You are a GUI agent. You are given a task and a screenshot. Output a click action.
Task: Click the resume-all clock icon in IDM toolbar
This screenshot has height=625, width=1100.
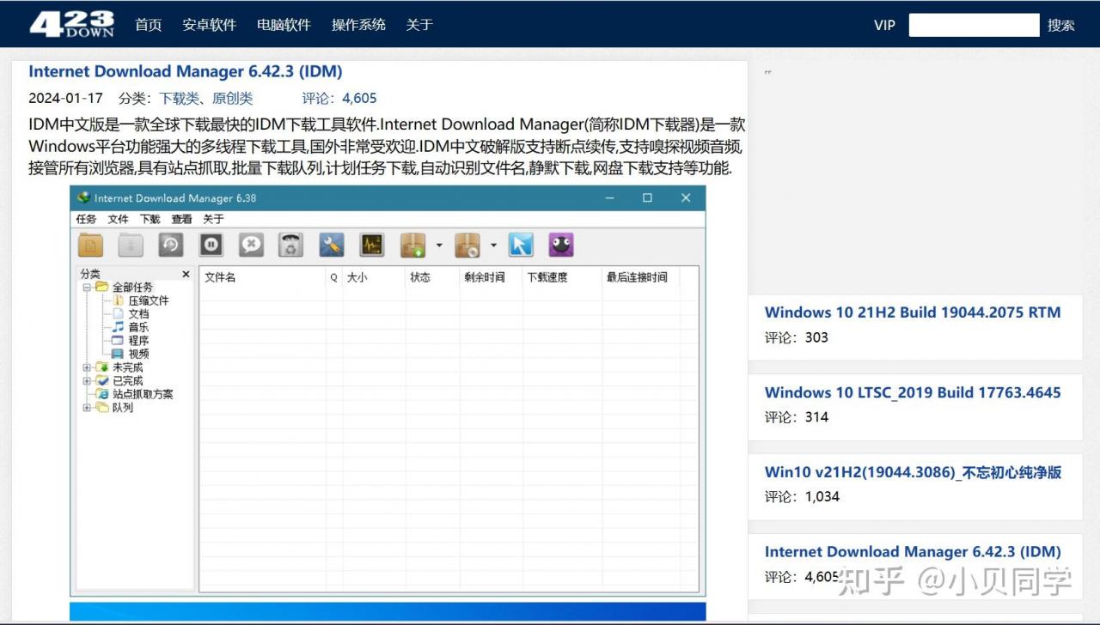171,246
